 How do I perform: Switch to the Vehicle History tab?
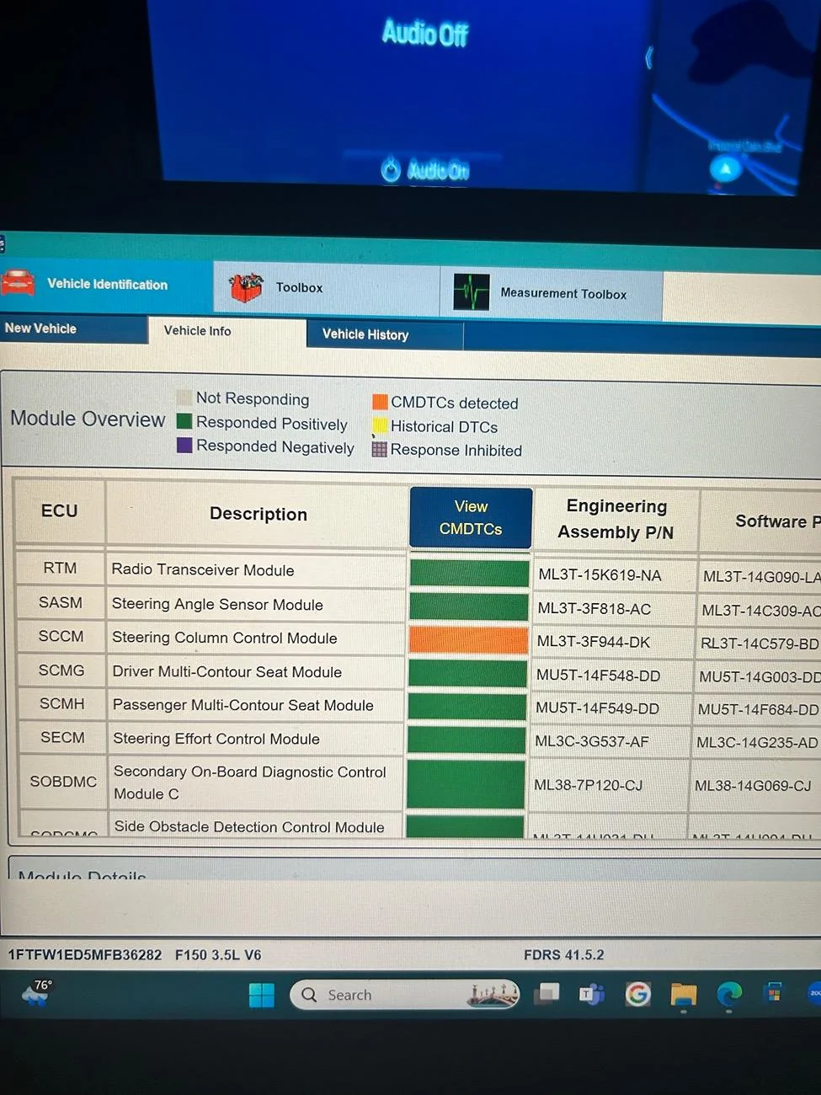pos(365,334)
